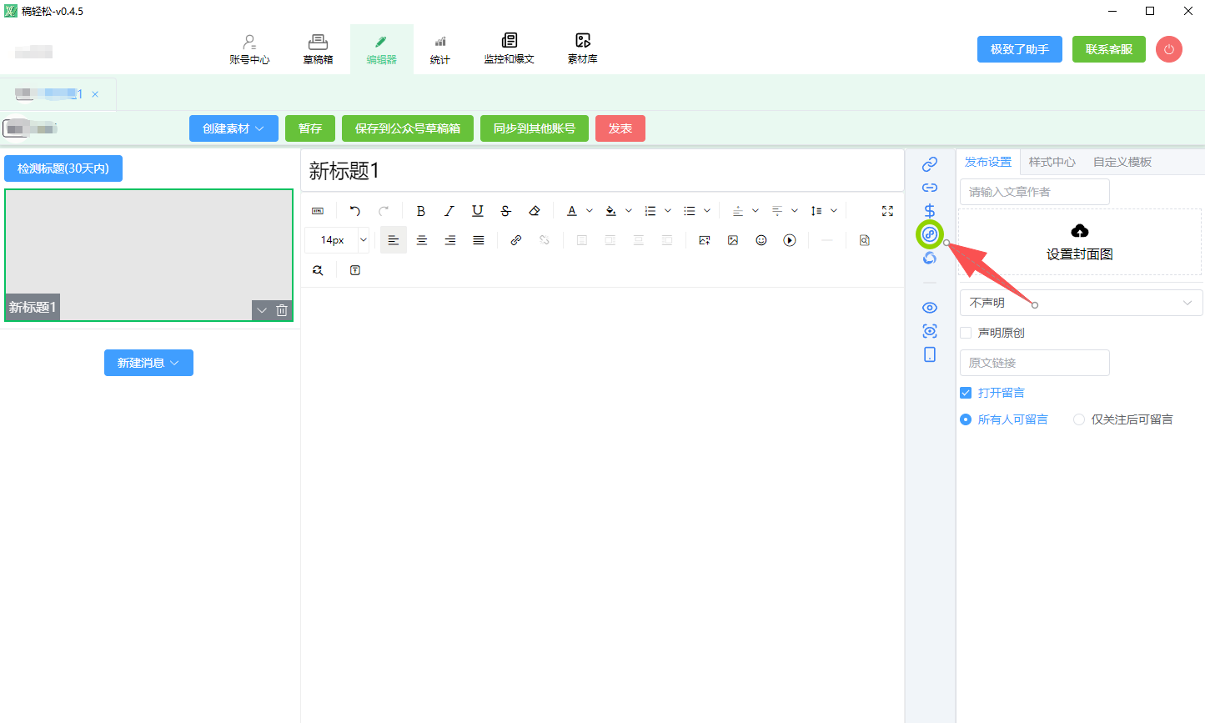Click the focused eye scan icon
Image resolution: width=1205 pixels, height=723 pixels.
tap(930, 331)
